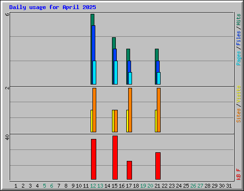Click the 'Sites' legend label
244x191 pixels.
coord(239,116)
